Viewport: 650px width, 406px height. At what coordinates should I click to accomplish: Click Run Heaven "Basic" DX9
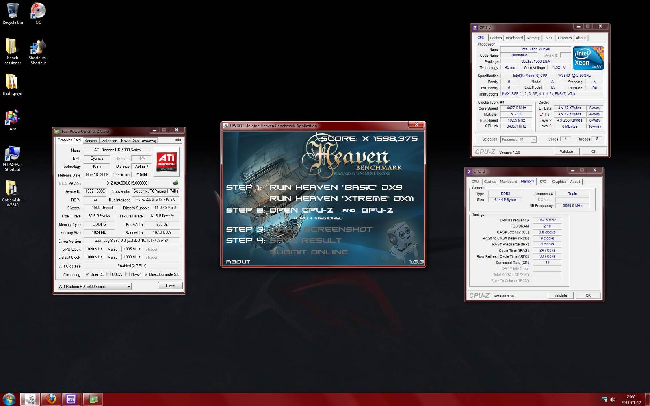click(x=336, y=187)
